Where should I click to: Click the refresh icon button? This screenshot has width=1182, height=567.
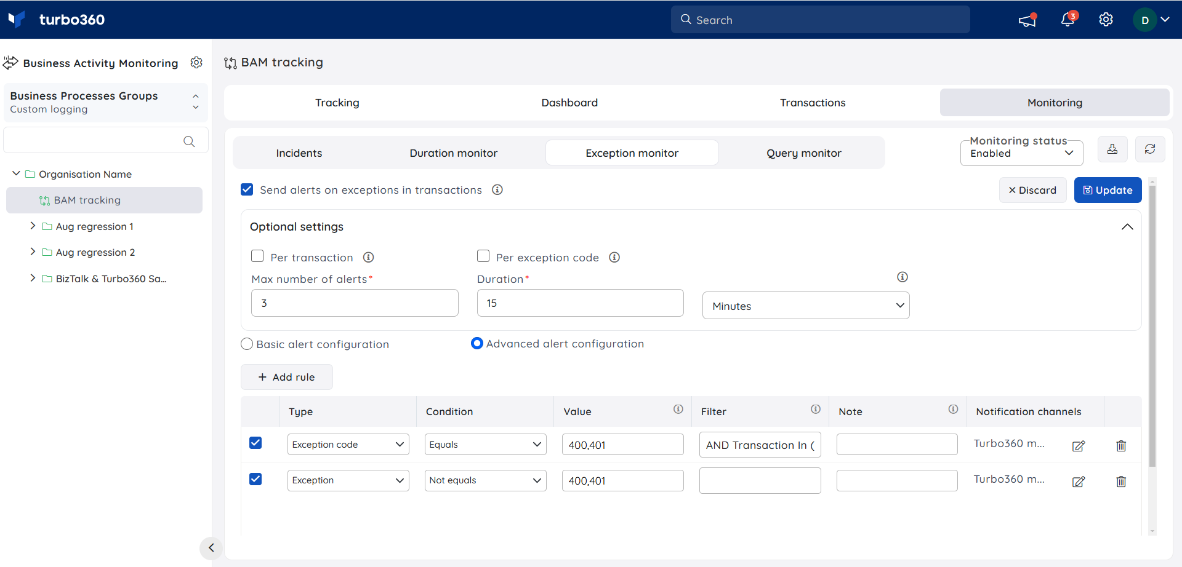(x=1150, y=149)
